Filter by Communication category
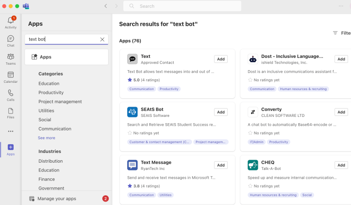The height and width of the screenshot is (205, 351). click(x=55, y=129)
